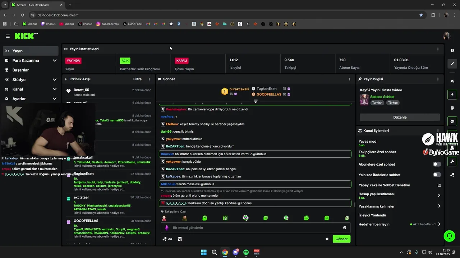Focus the Bir mesaj gönderin input
Viewport: 460px width, 258px height.
[256, 228]
